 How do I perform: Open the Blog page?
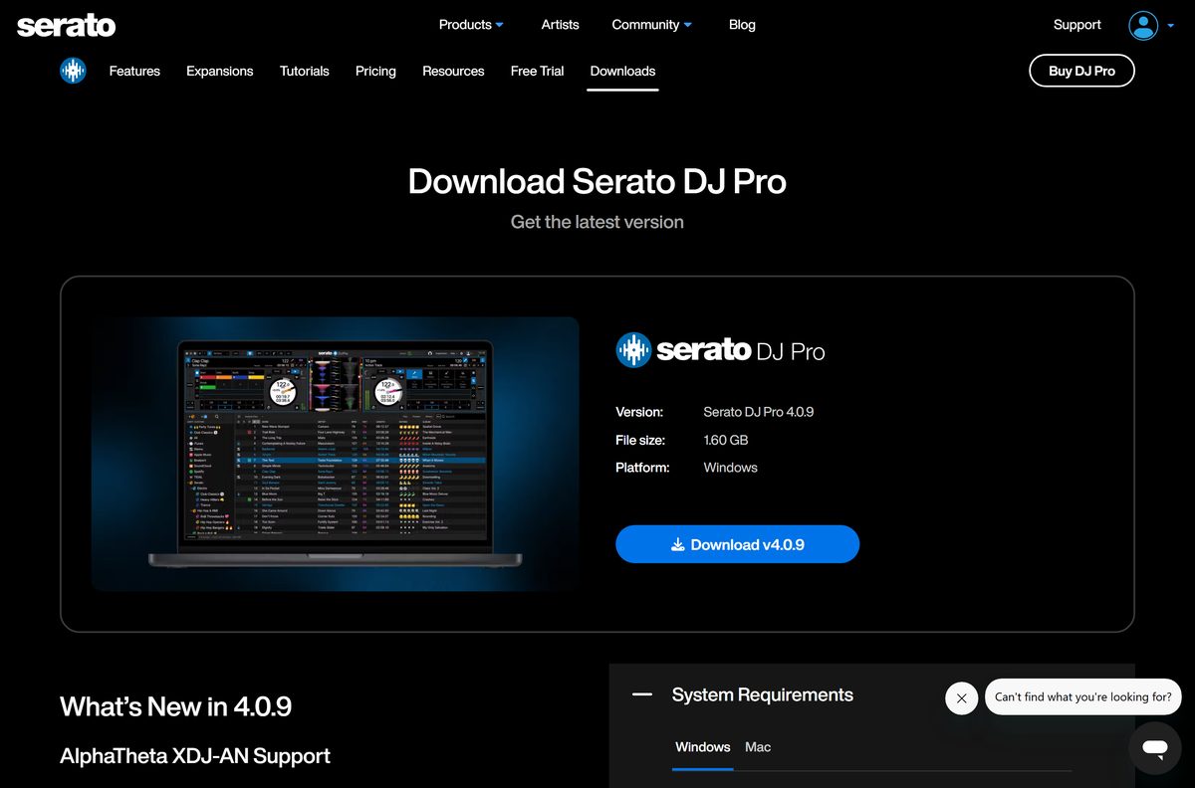[x=742, y=25]
